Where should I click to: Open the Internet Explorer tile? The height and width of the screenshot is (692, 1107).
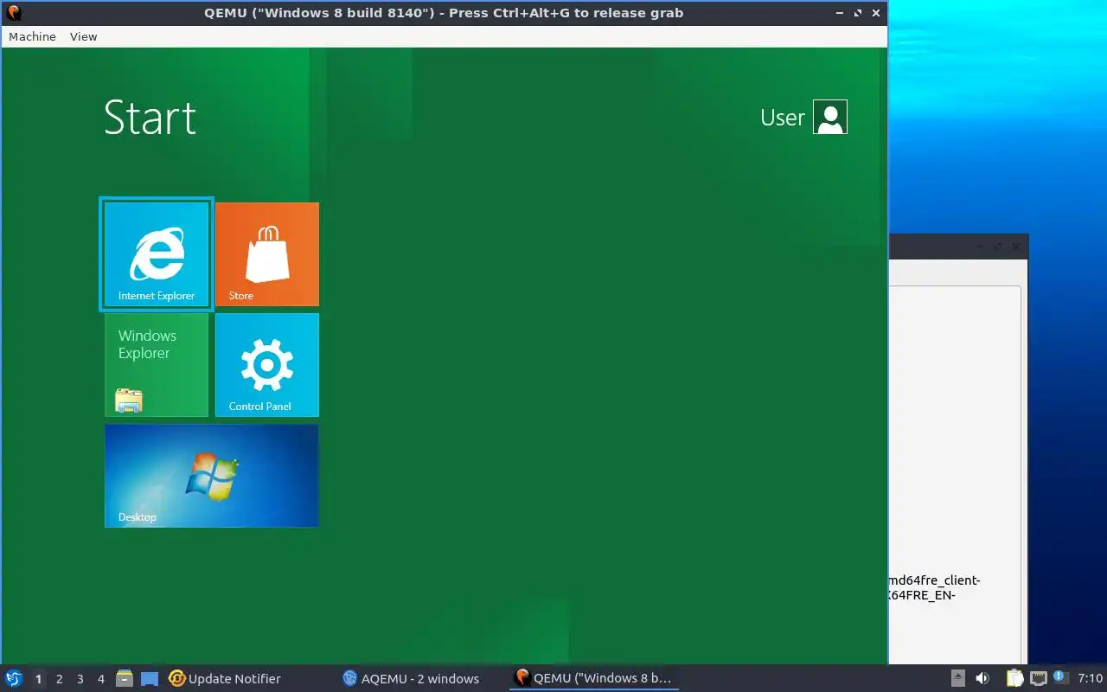[157, 254]
